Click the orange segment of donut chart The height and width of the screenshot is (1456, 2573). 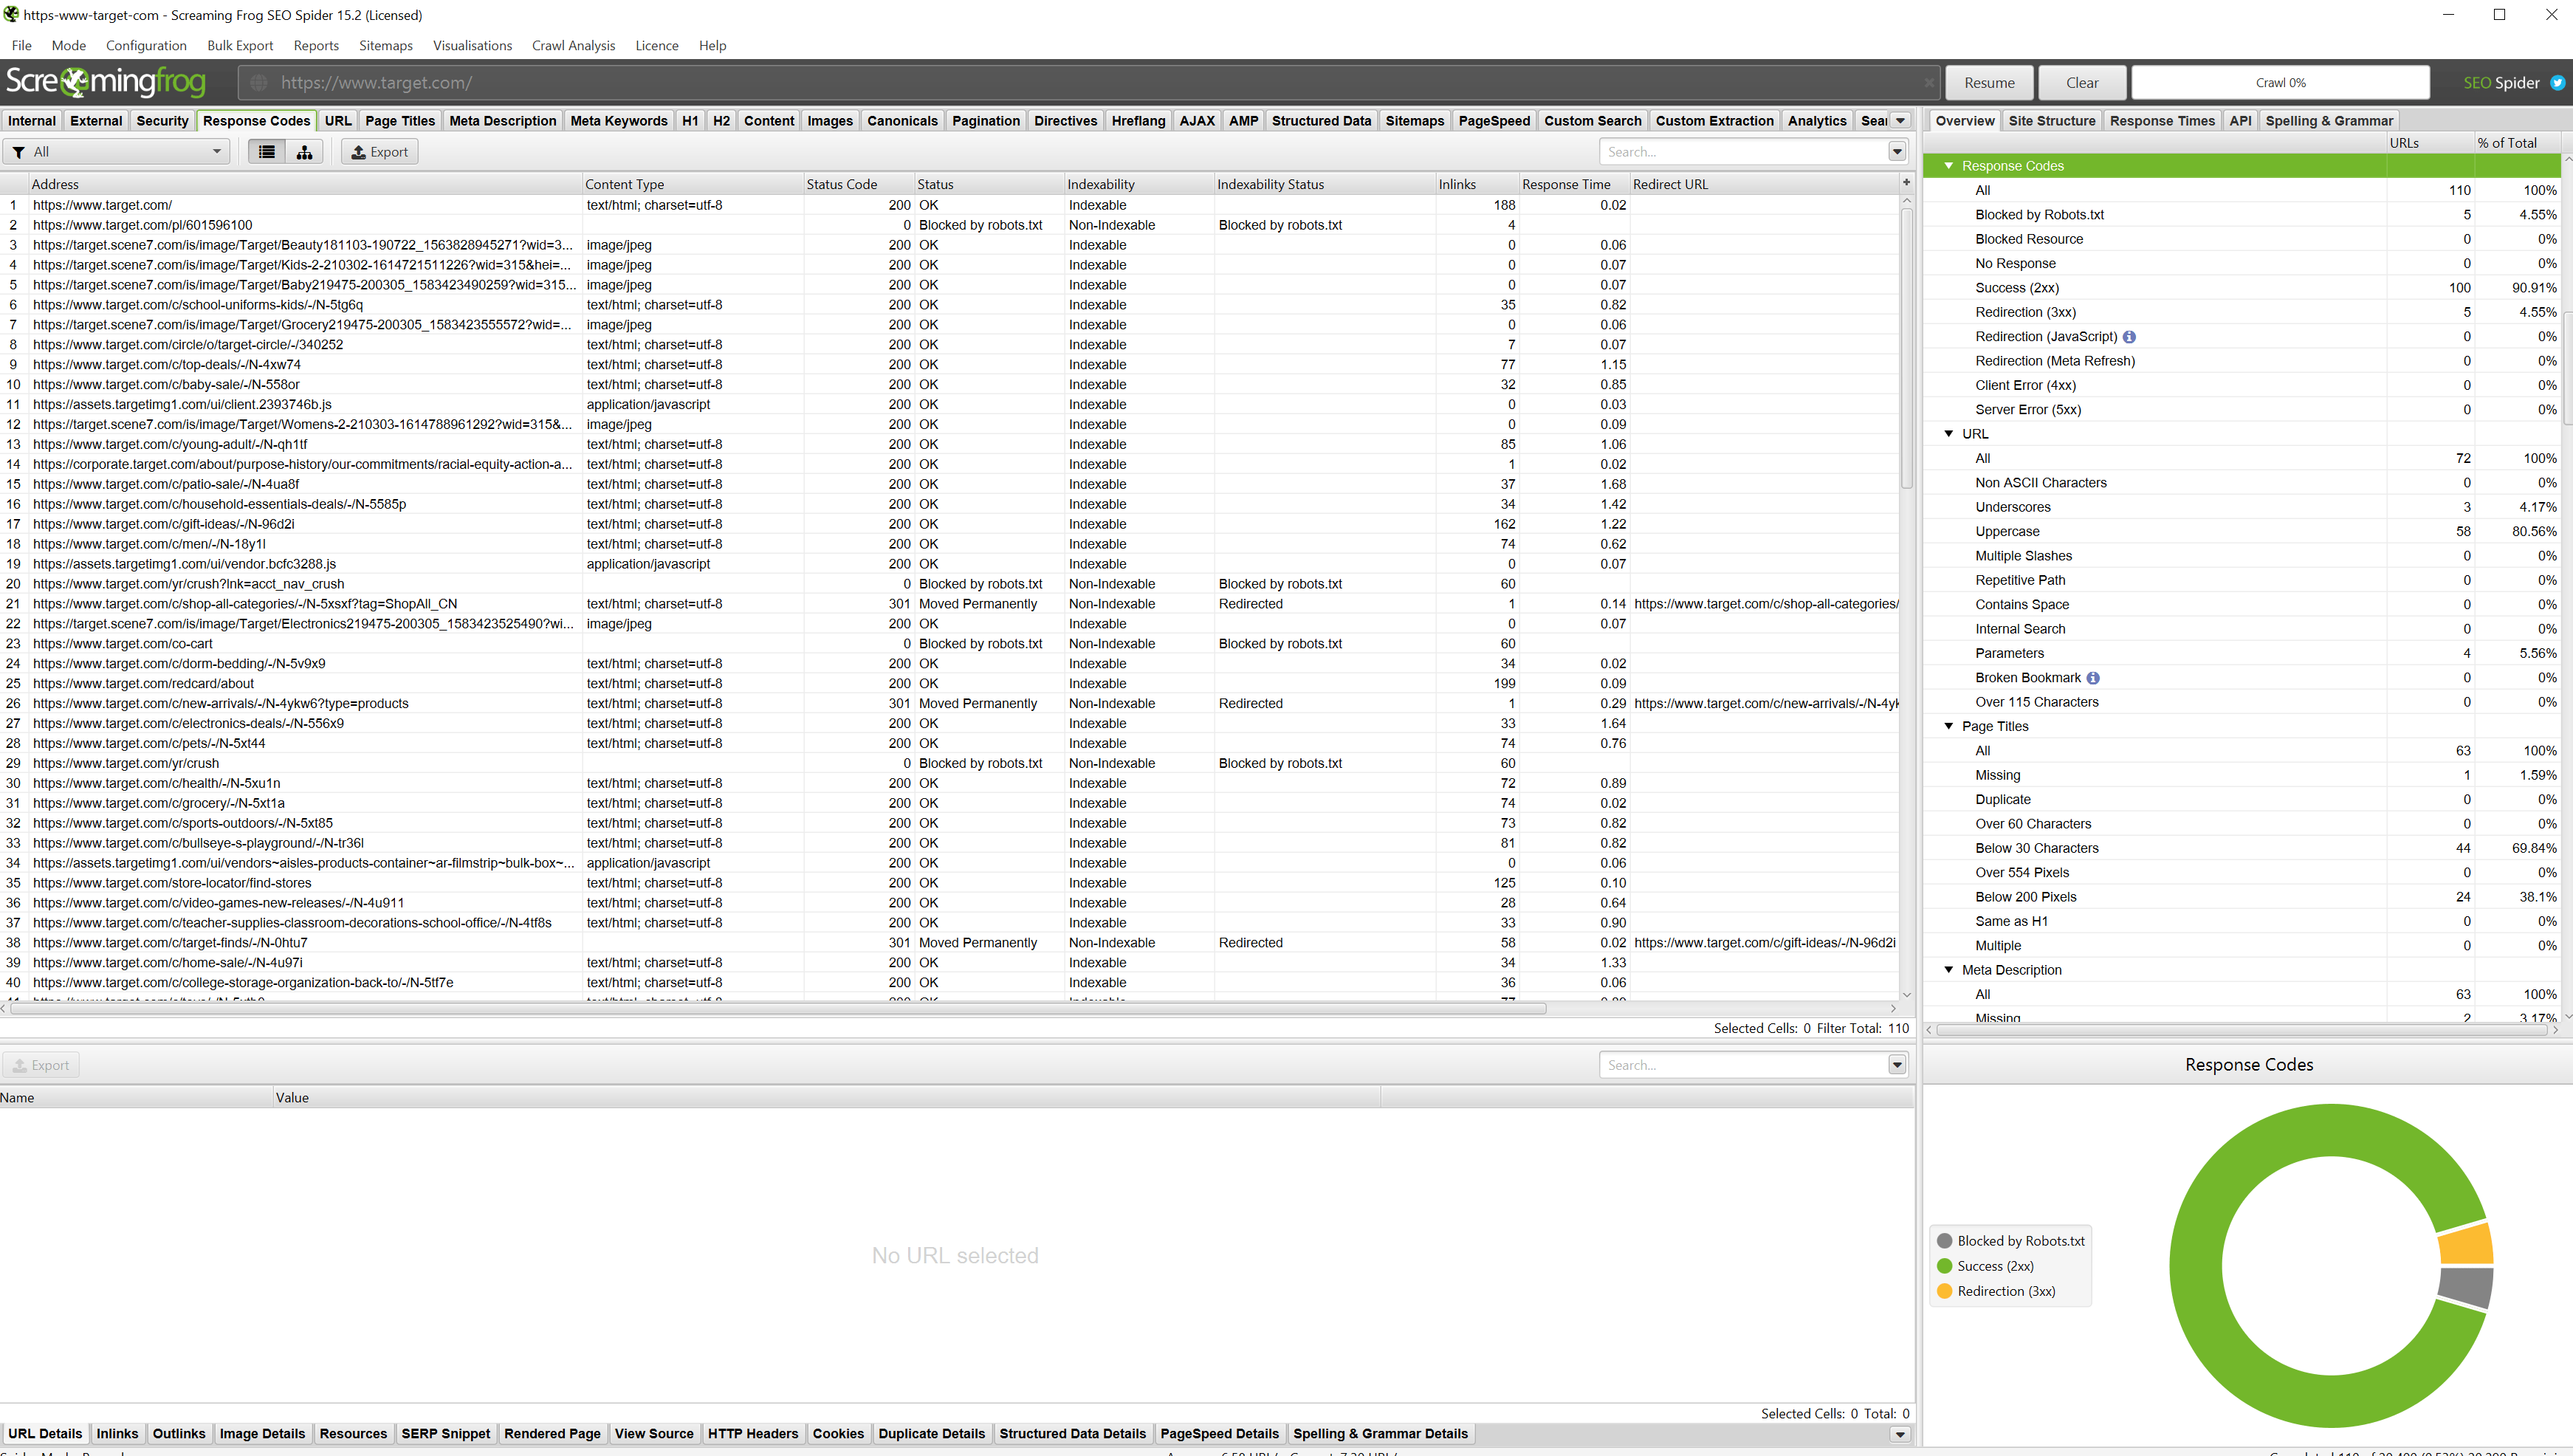(x=2467, y=1245)
